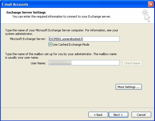The image size is (155, 121).
Task: Click the "You can enter the required information" description
Action: click(62, 16)
